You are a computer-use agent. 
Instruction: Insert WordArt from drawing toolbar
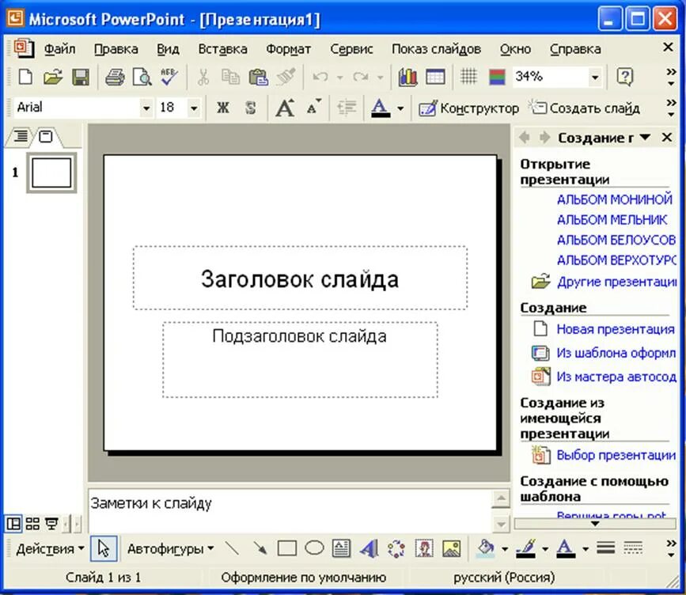click(x=369, y=548)
